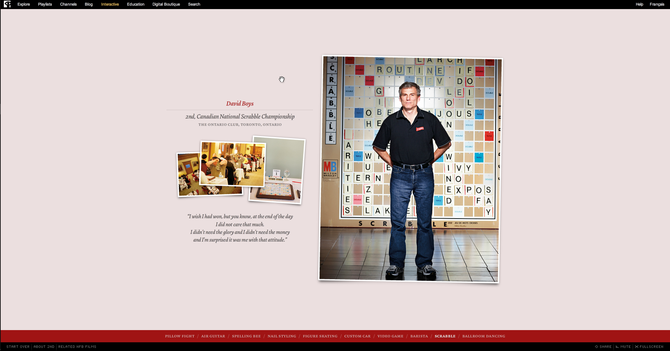Click Start Over in the footer

pos(18,347)
